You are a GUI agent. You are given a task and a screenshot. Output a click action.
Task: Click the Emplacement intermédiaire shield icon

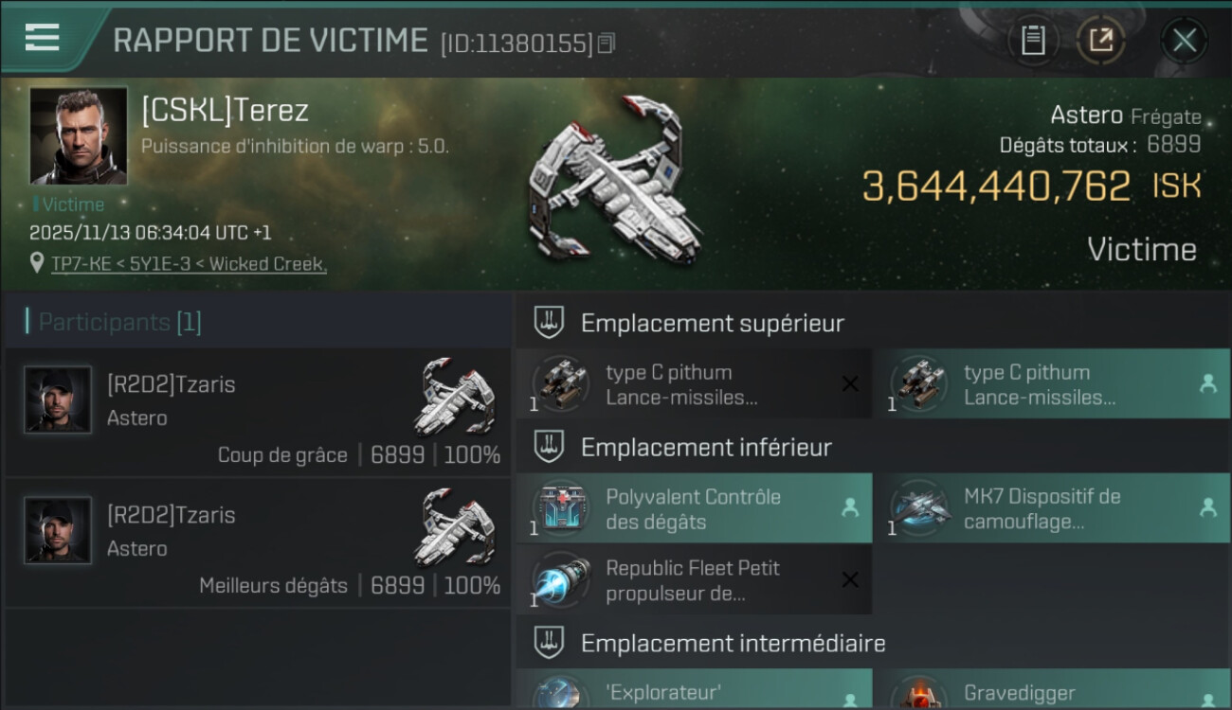point(549,644)
